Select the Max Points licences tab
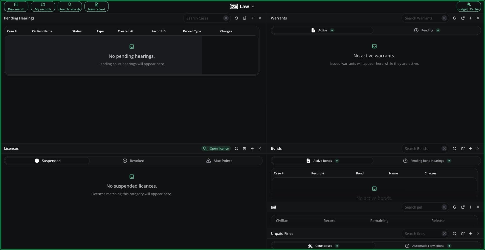Image resolution: width=485 pixels, height=250 pixels. click(x=219, y=161)
